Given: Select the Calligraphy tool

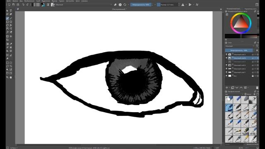Looking at the screenshot, I should click(x=11, y=14).
